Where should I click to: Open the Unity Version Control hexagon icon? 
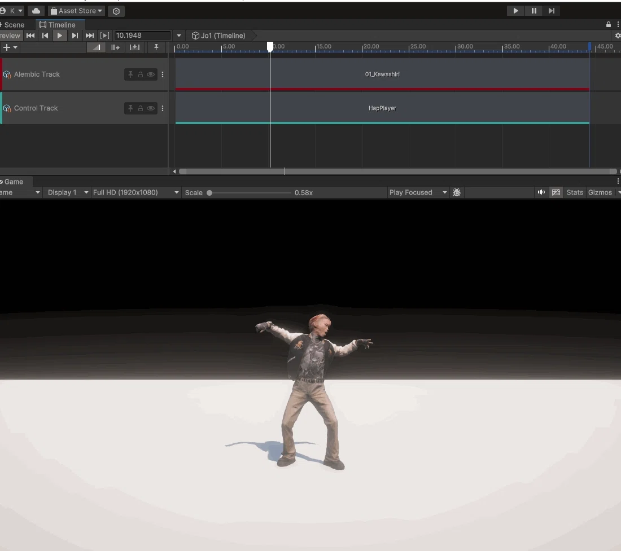point(116,11)
